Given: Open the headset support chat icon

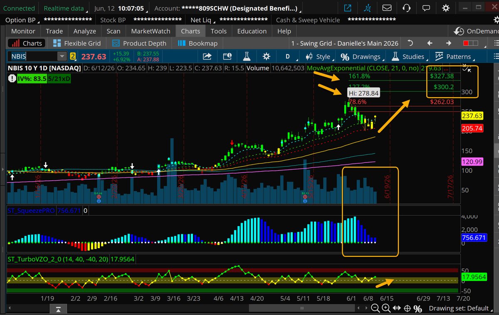Looking at the screenshot, I should click(407, 8).
